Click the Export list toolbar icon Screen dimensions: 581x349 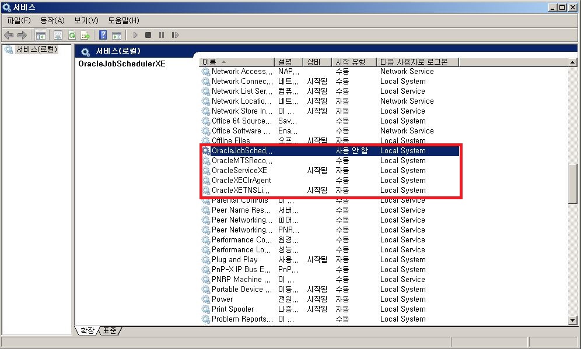[86, 35]
